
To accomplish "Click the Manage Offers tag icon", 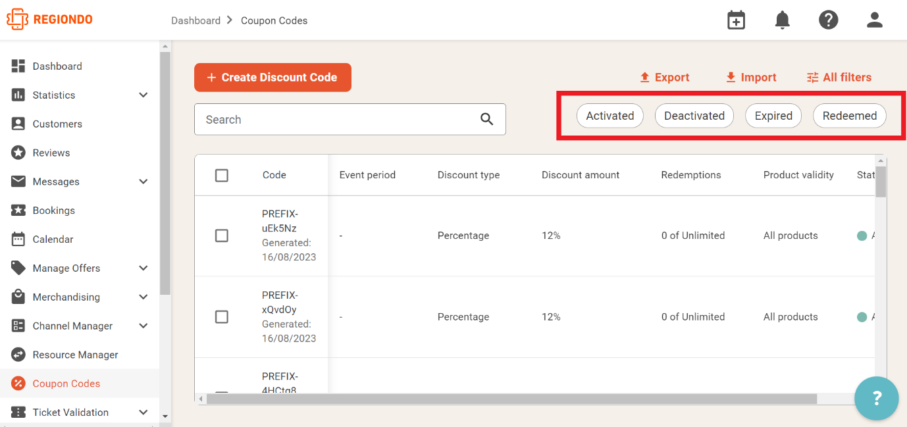I will tap(18, 268).
